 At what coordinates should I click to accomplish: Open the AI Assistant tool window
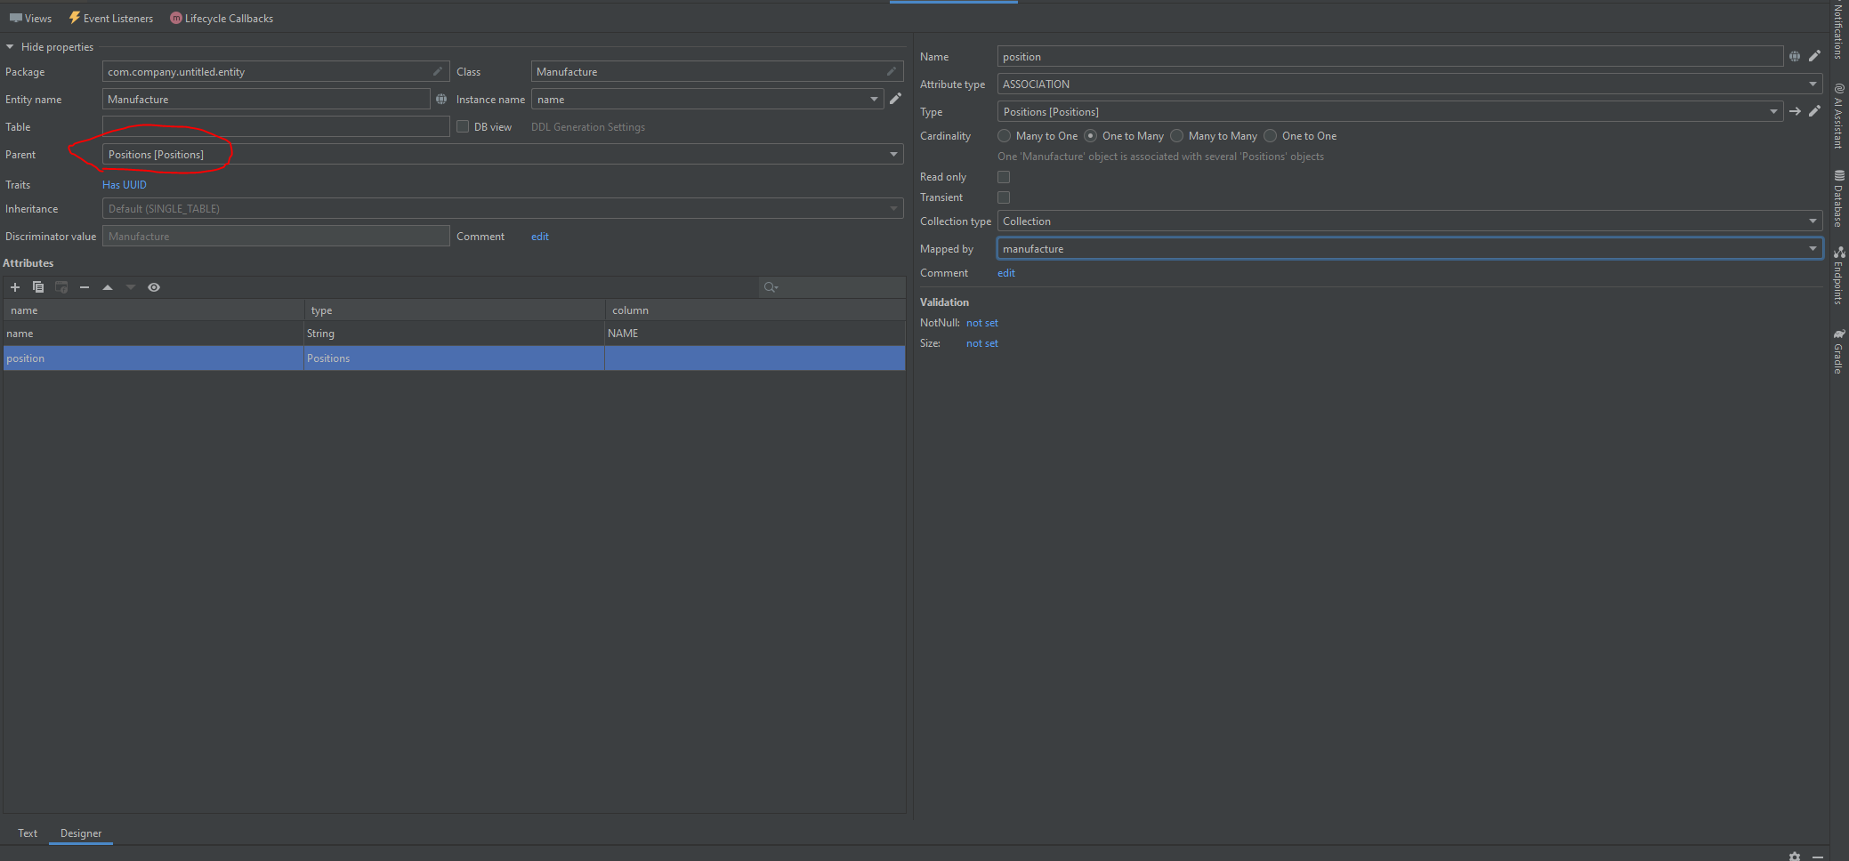[x=1839, y=116]
